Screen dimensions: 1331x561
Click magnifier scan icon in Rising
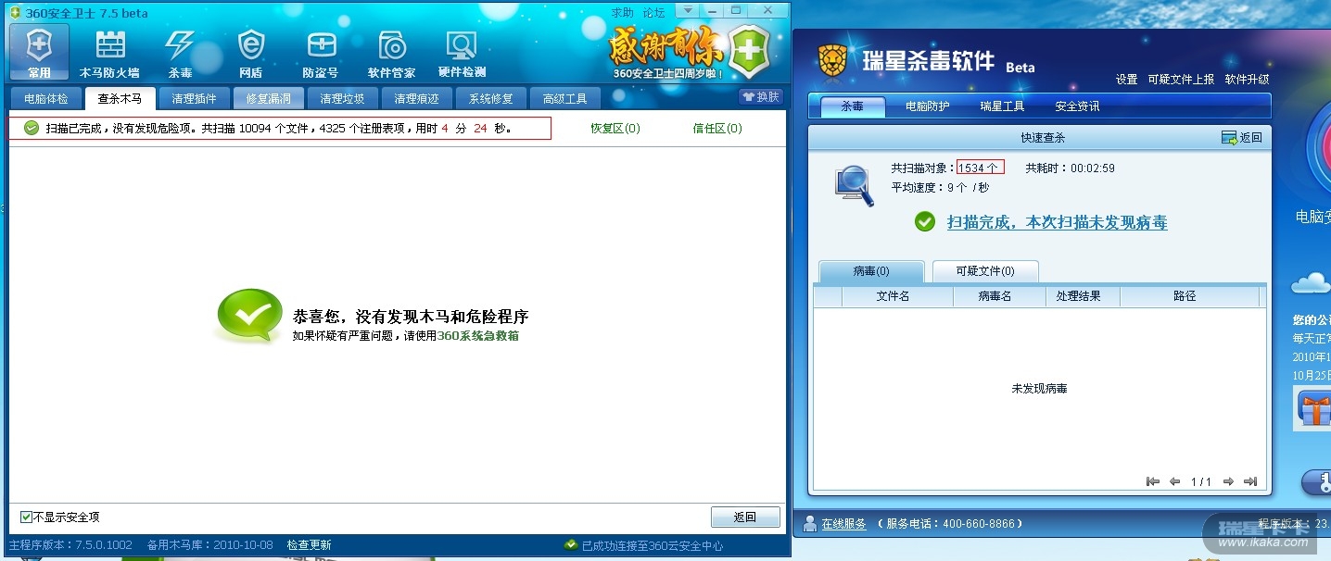(x=854, y=185)
